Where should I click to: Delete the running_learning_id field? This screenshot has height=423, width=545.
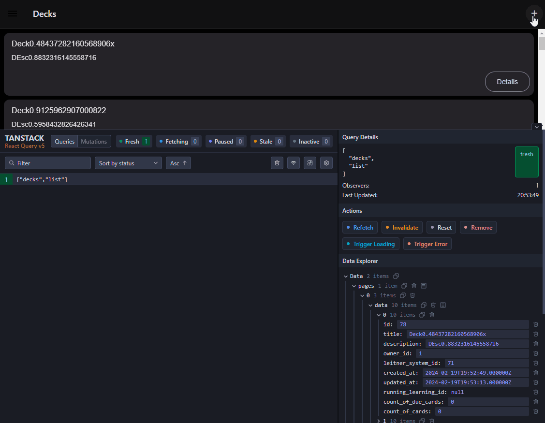click(x=536, y=392)
